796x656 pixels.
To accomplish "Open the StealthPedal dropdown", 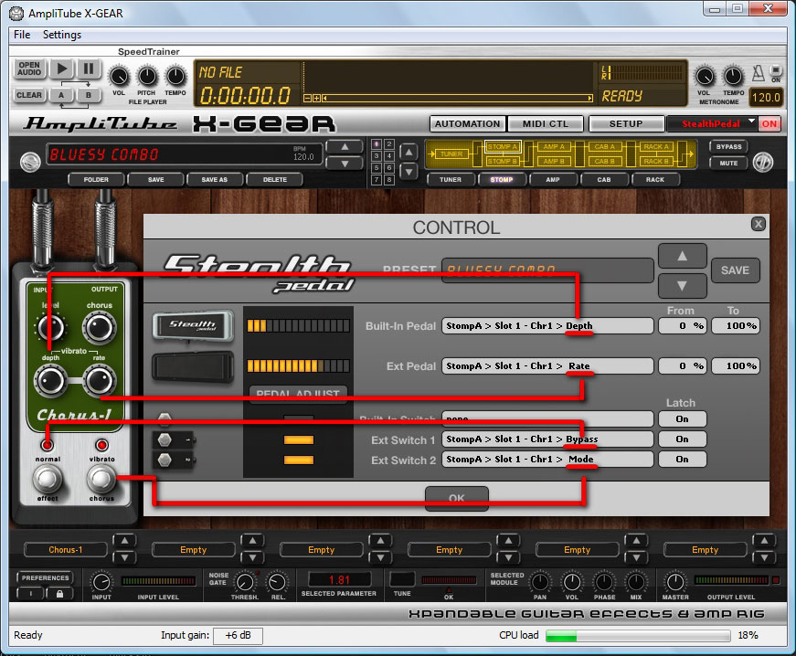I will (x=712, y=123).
